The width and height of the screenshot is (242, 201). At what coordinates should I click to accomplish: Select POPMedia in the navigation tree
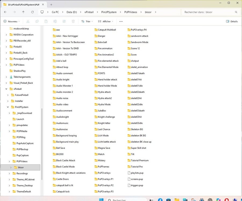click(x=22, y=131)
